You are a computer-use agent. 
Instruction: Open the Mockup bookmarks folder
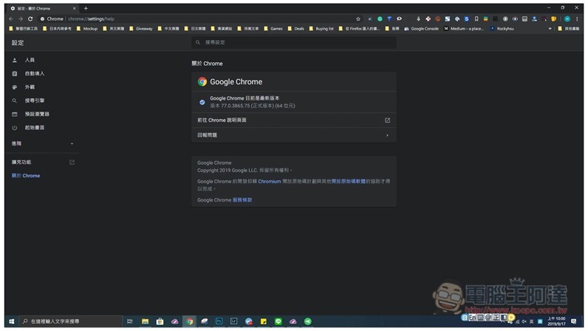pyautogui.click(x=86, y=29)
